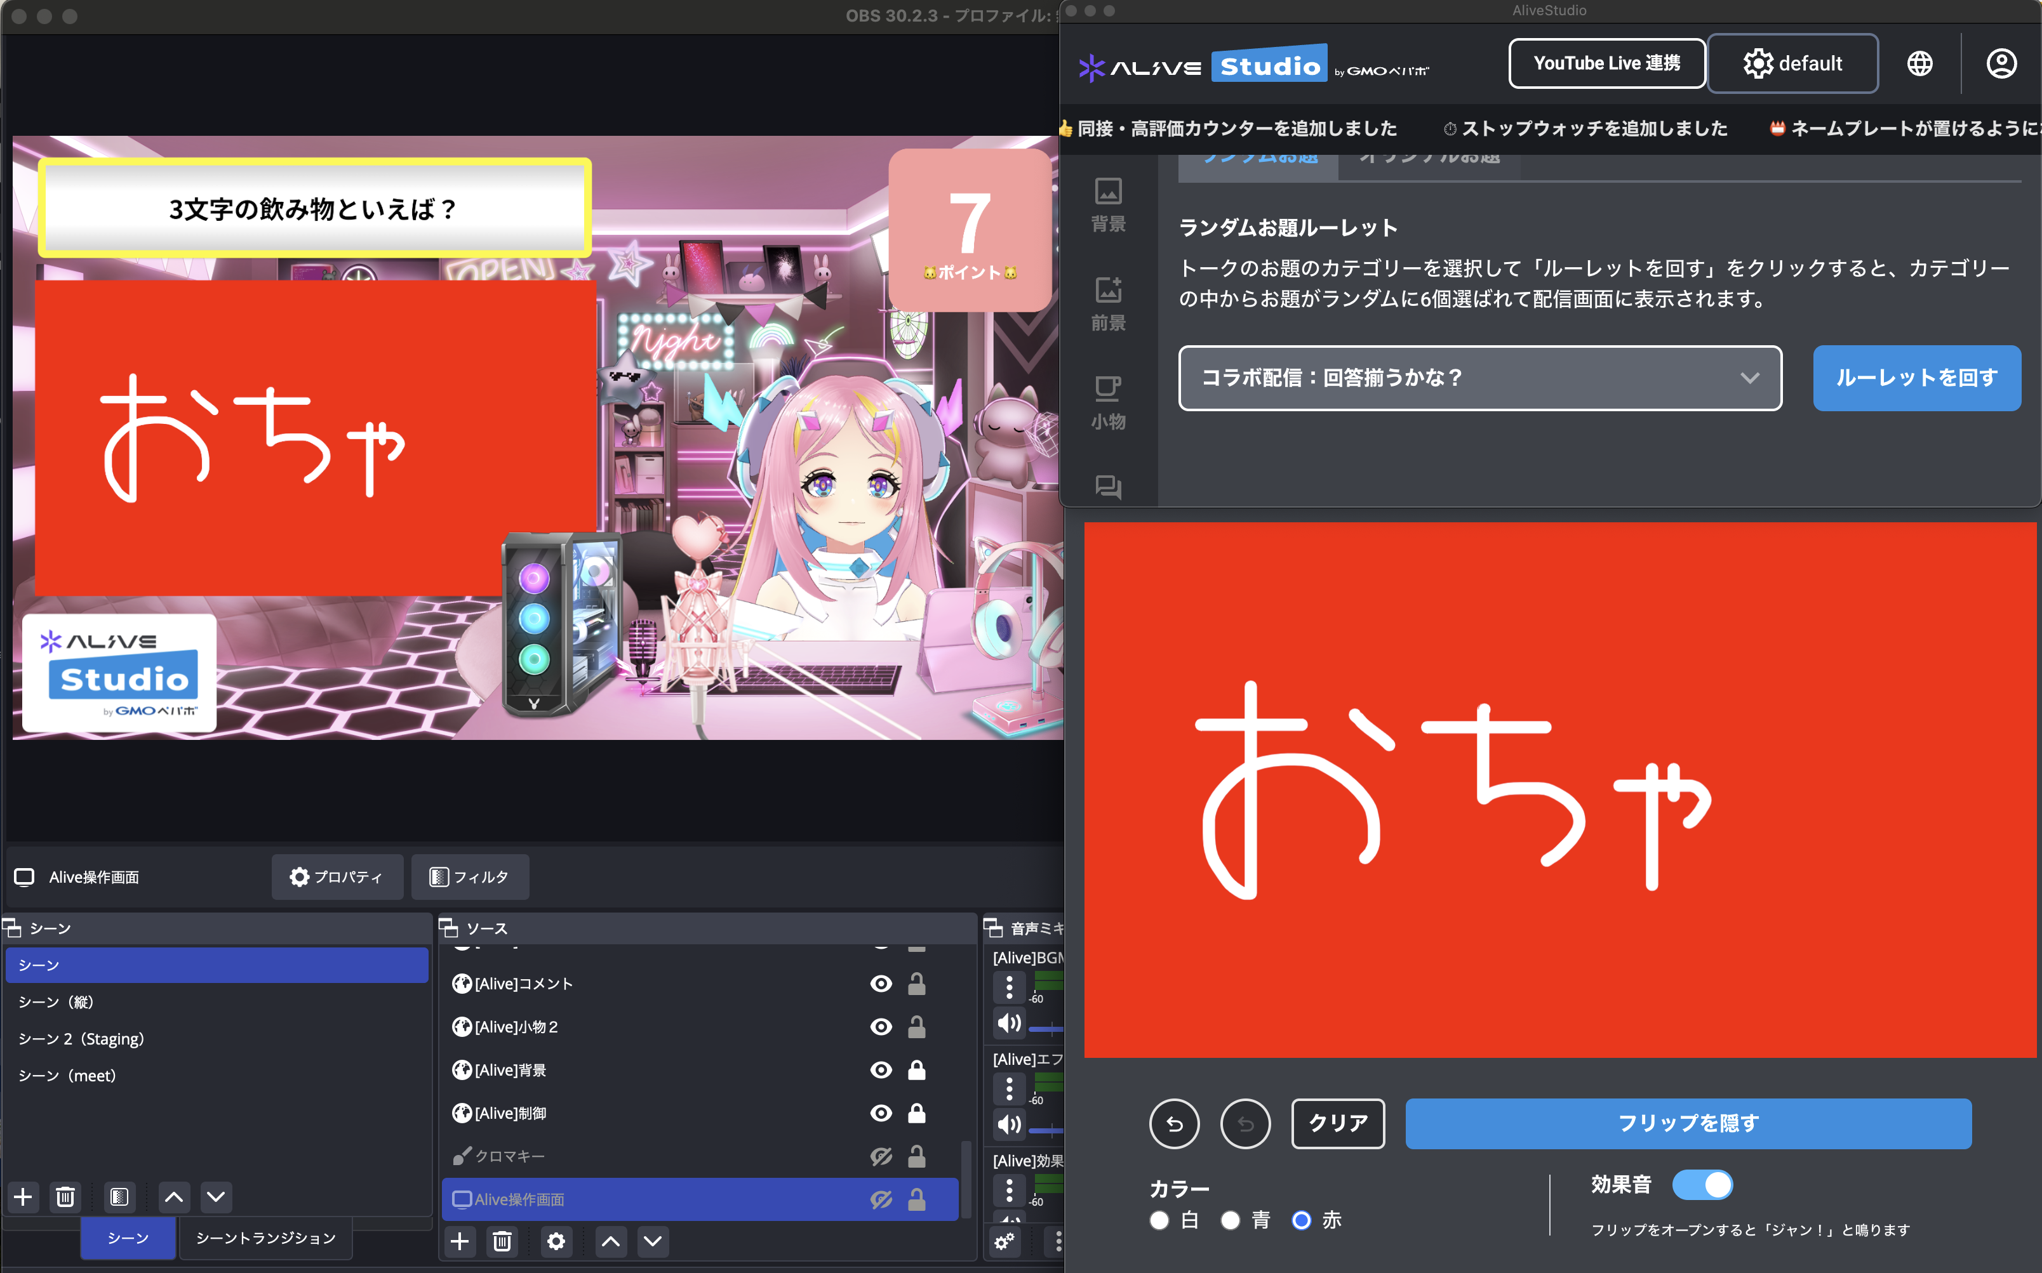2042x1273 pixels.
Task: Select the 青 flip color radio
Action: click(x=1230, y=1220)
